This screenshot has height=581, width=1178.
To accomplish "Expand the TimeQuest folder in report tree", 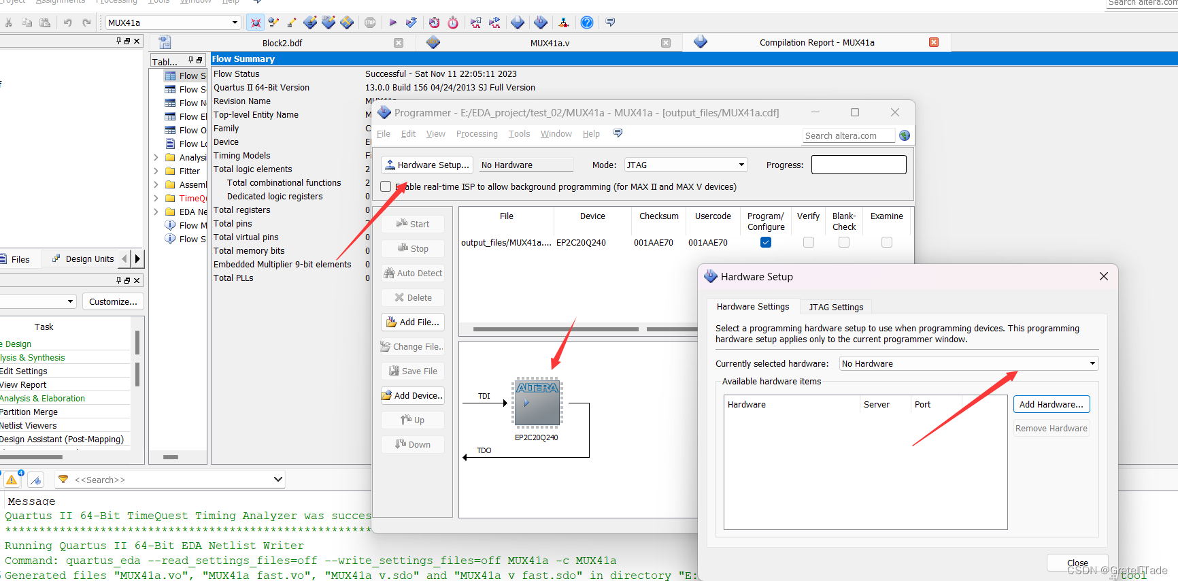I will [156, 198].
